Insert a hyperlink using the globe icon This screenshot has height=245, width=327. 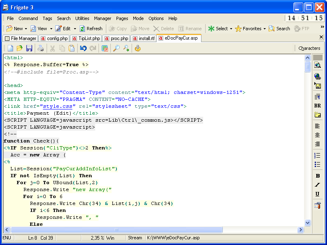318,76
